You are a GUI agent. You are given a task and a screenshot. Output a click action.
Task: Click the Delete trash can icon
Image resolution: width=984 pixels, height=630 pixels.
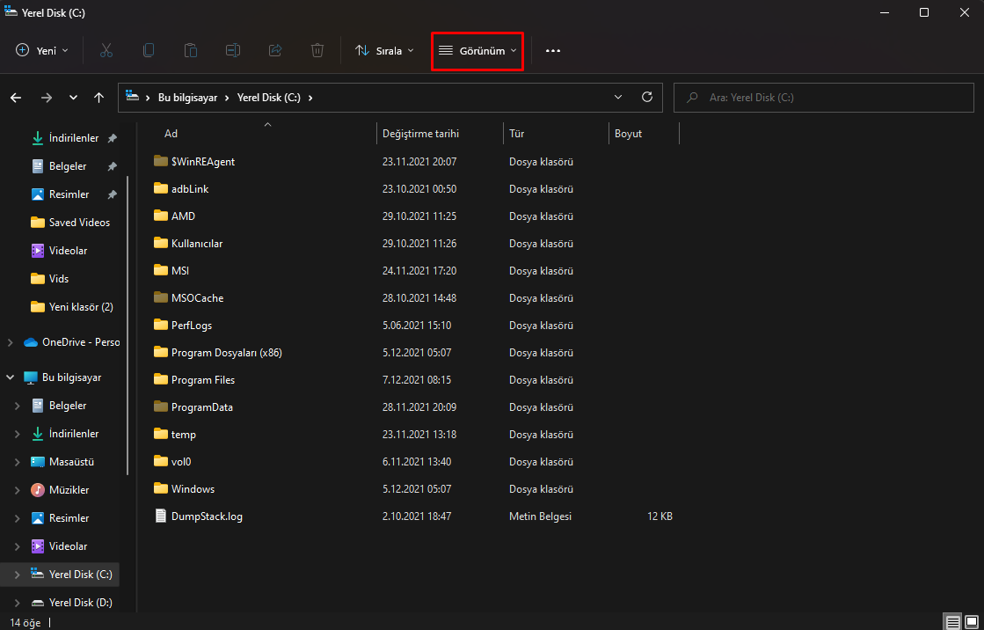(317, 51)
